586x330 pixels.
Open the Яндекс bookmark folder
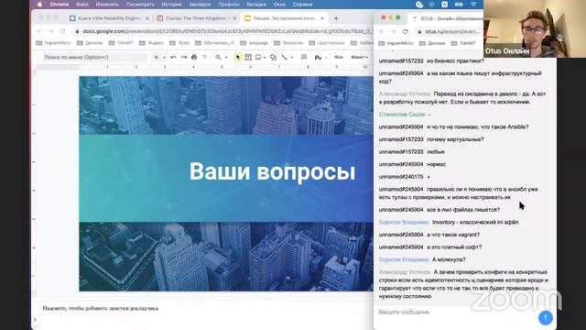tap(151, 43)
